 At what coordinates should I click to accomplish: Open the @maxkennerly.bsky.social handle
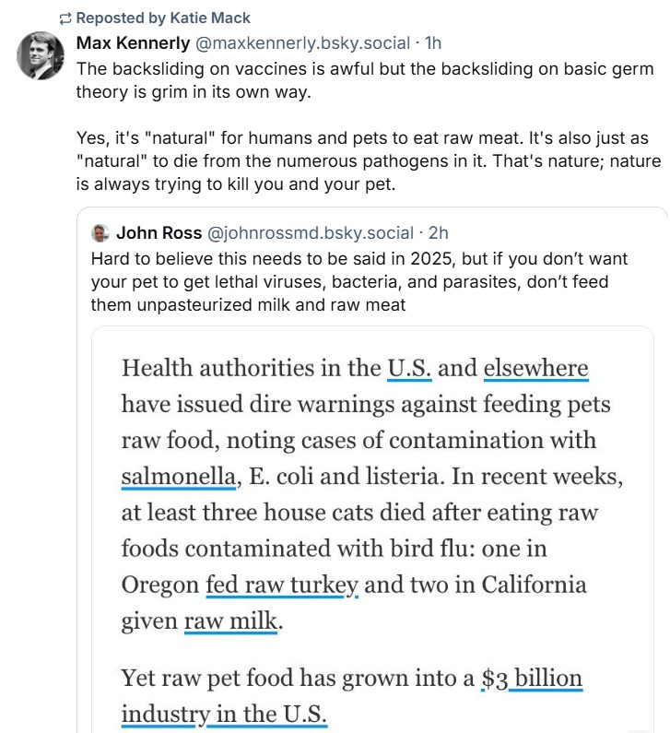point(301,43)
